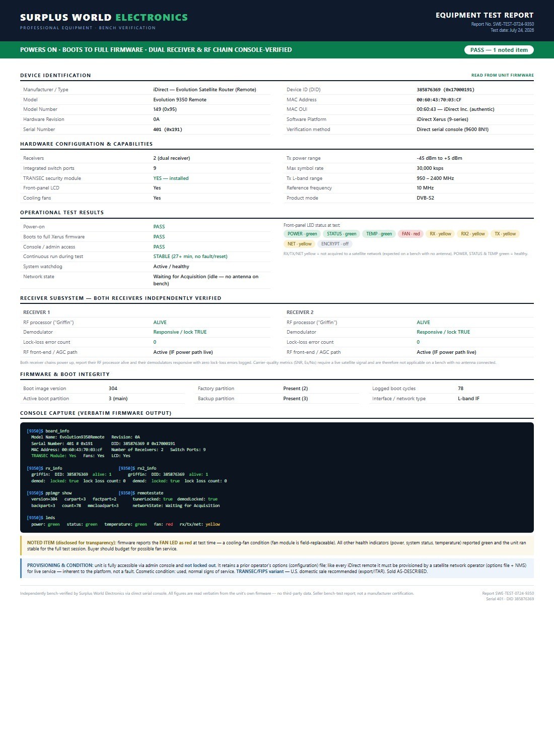The height and width of the screenshot is (756, 554).
Task: Click 'Boots to full Xerus firmware' row label
Action: tap(54, 237)
